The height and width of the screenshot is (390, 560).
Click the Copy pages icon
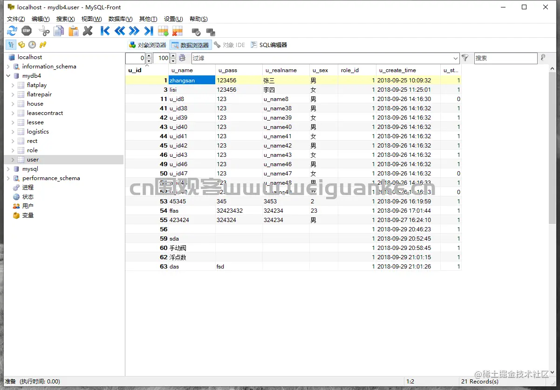click(x=59, y=31)
